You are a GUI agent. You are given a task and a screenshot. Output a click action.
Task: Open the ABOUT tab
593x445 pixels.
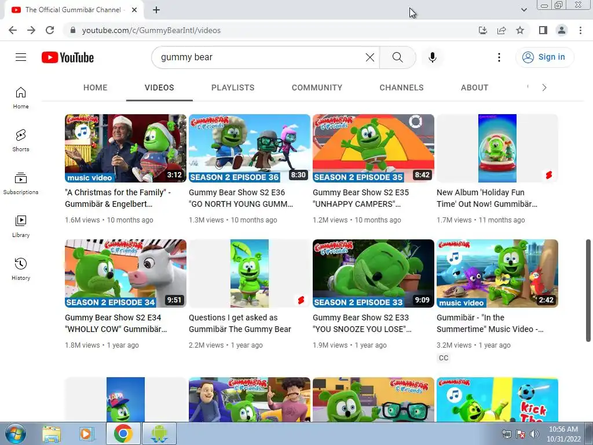(475, 88)
